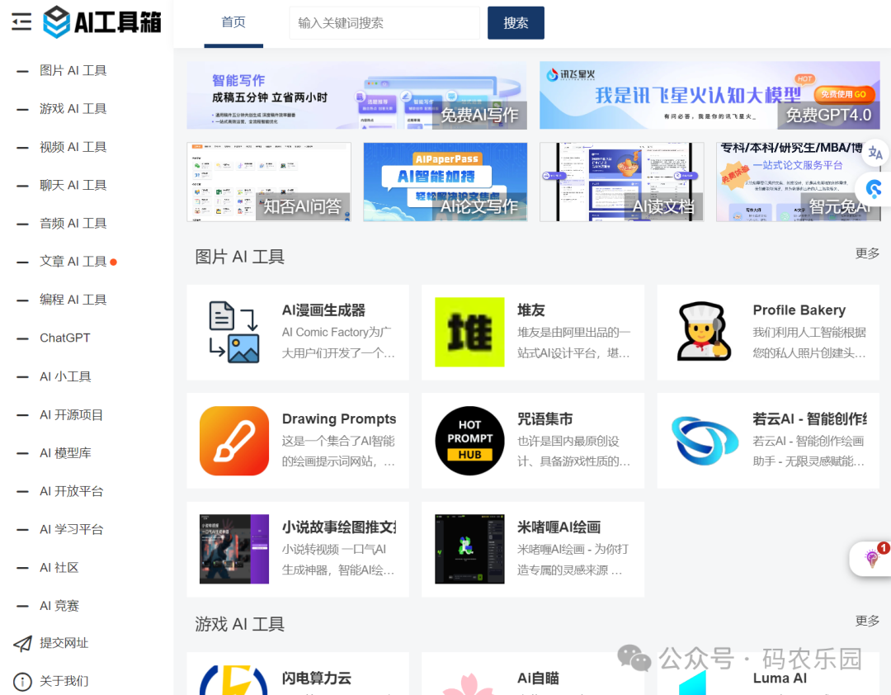Open the AI论文写作 banner
Viewport: 891px width, 695px height.
click(445, 182)
